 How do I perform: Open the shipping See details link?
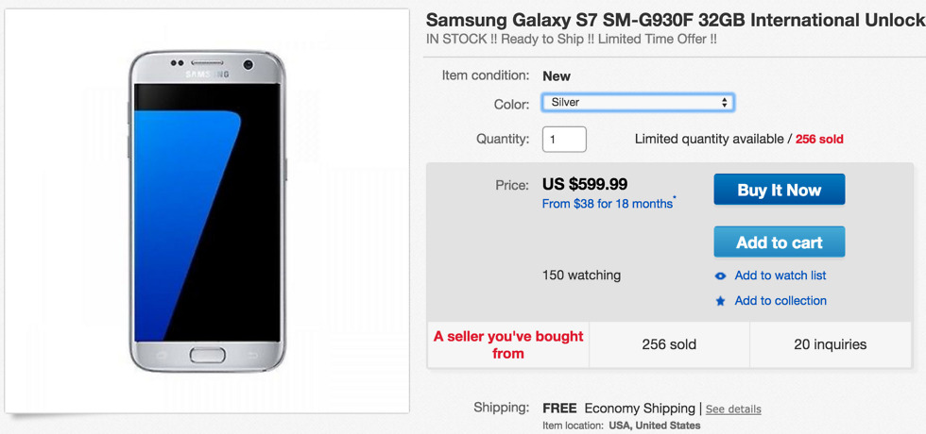[733, 409]
